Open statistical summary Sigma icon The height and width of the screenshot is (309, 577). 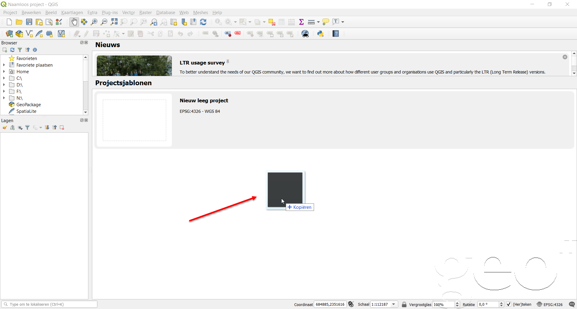[301, 22]
